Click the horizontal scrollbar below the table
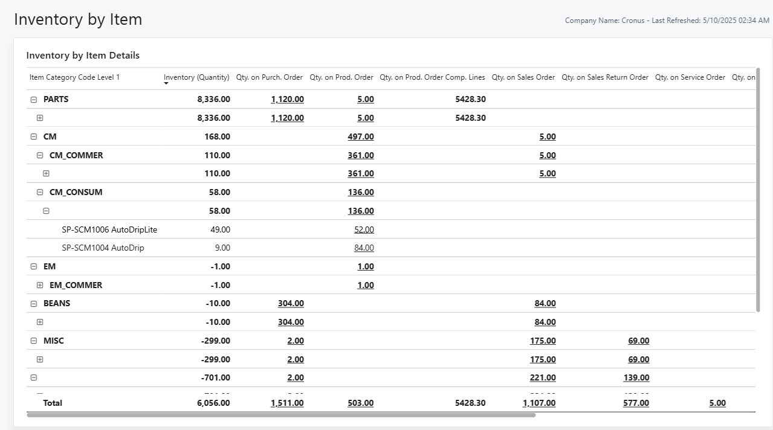This screenshot has width=773, height=430. (x=281, y=415)
